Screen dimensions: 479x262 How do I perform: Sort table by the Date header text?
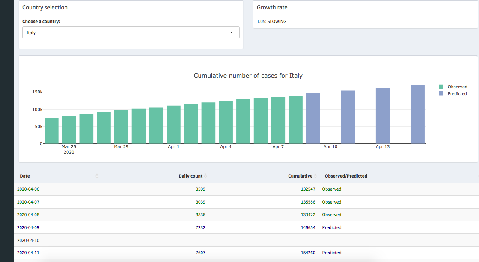click(25, 176)
